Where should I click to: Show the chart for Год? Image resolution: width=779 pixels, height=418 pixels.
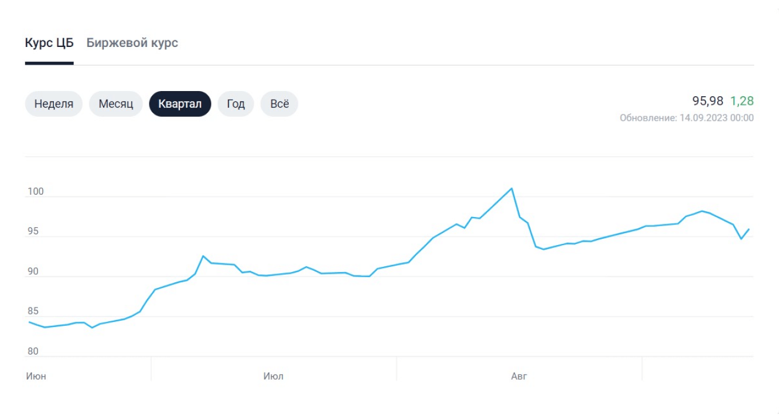(x=235, y=104)
